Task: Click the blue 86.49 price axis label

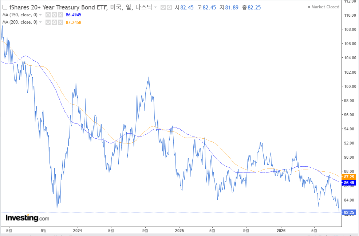Action: point(349,183)
